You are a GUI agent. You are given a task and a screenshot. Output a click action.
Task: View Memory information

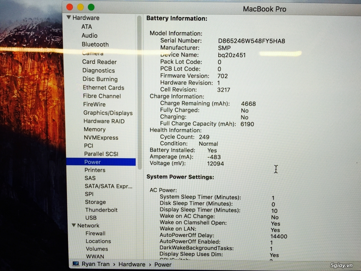tap(94, 130)
